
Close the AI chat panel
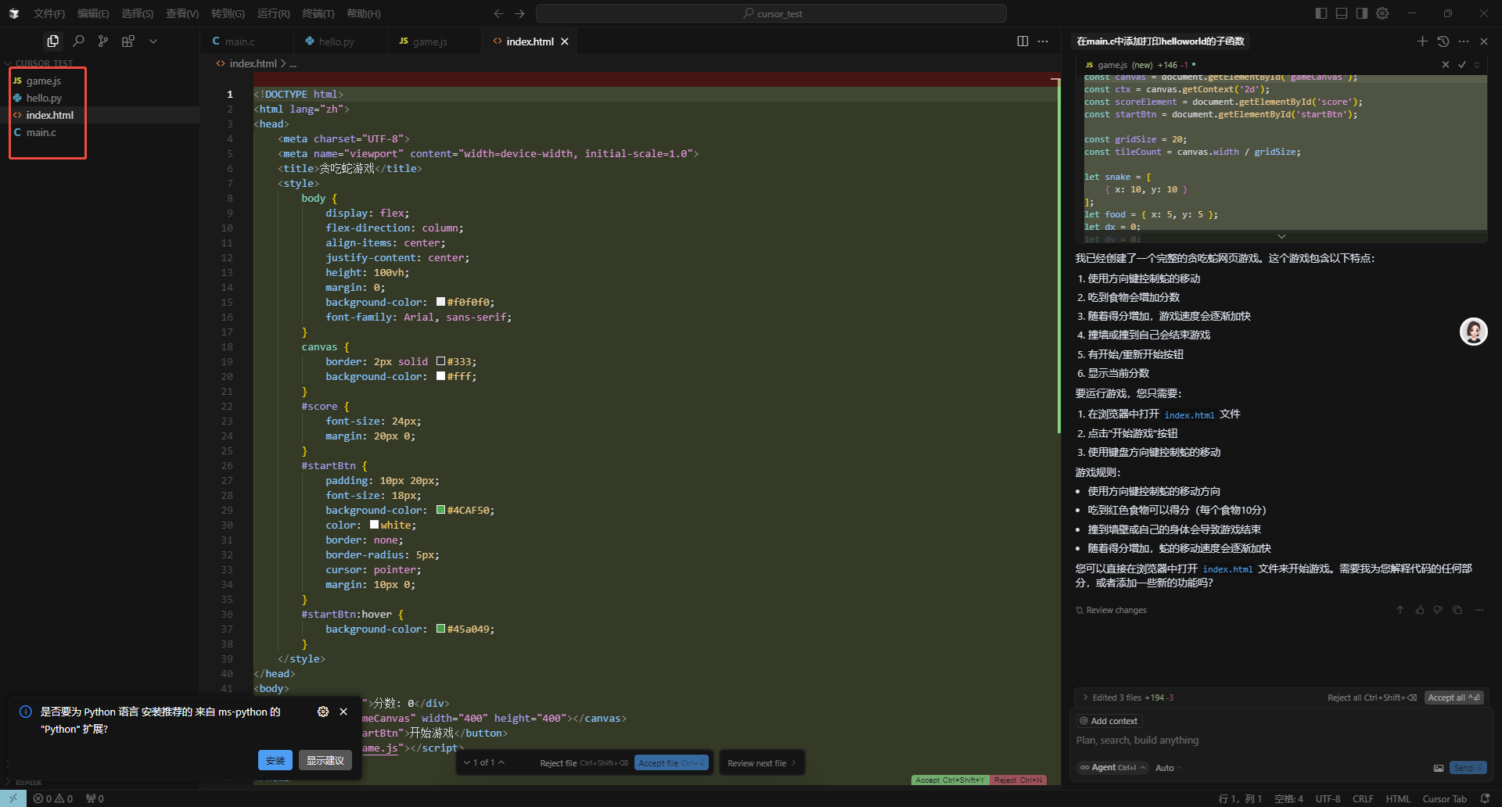click(x=1484, y=41)
